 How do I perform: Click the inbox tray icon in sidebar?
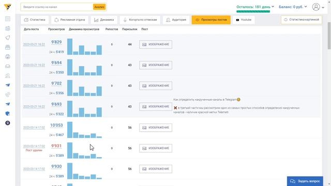tap(8, 66)
